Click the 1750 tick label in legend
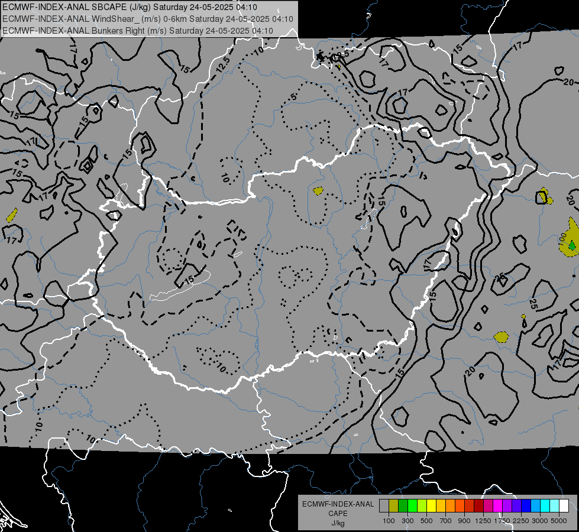 502,521
